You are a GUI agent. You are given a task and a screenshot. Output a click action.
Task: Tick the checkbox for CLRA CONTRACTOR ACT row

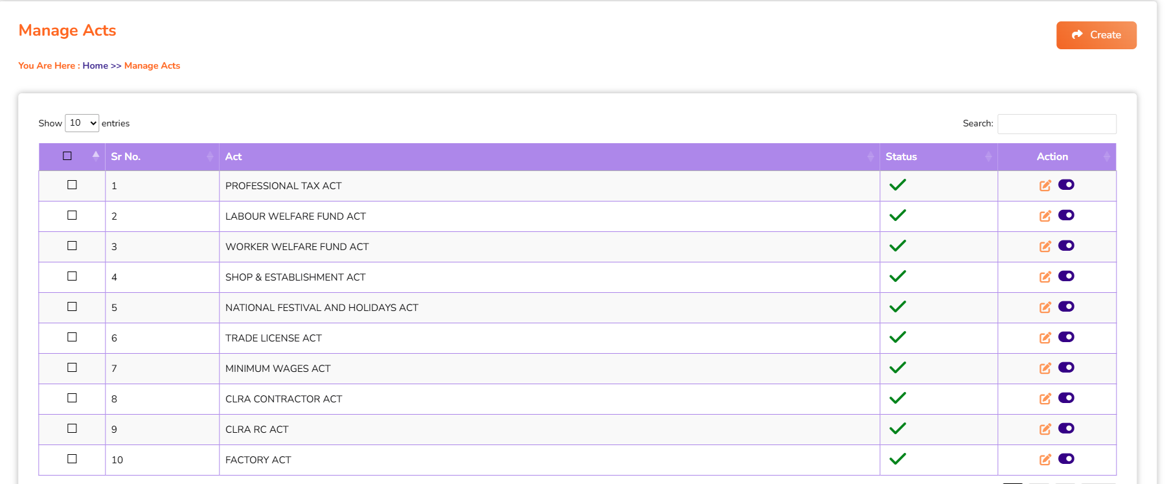coord(72,398)
